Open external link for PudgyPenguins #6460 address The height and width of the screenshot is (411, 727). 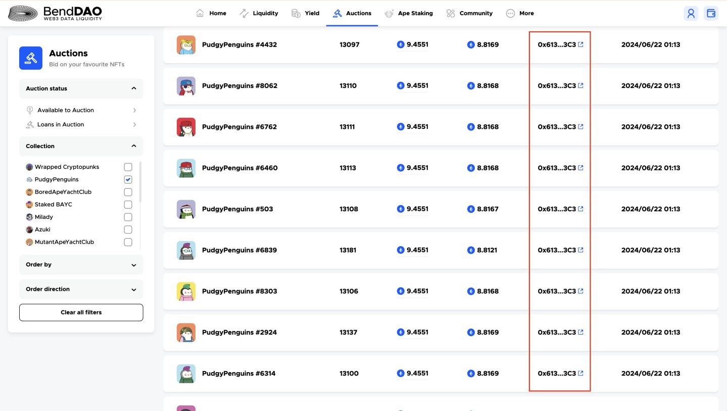tap(580, 168)
